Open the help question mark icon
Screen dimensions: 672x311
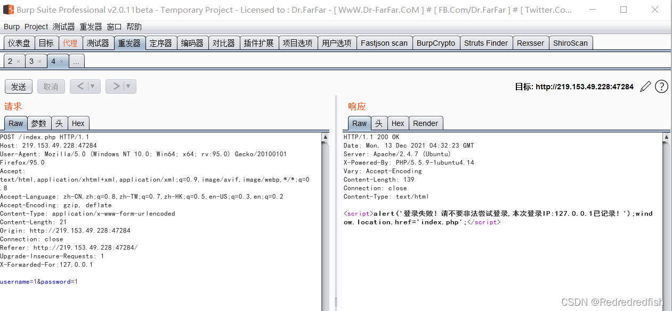click(x=661, y=87)
